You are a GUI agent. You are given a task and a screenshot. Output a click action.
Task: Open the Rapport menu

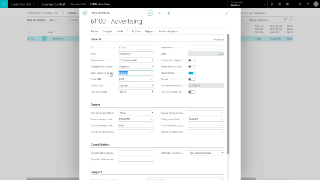pyautogui.click(x=150, y=31)
